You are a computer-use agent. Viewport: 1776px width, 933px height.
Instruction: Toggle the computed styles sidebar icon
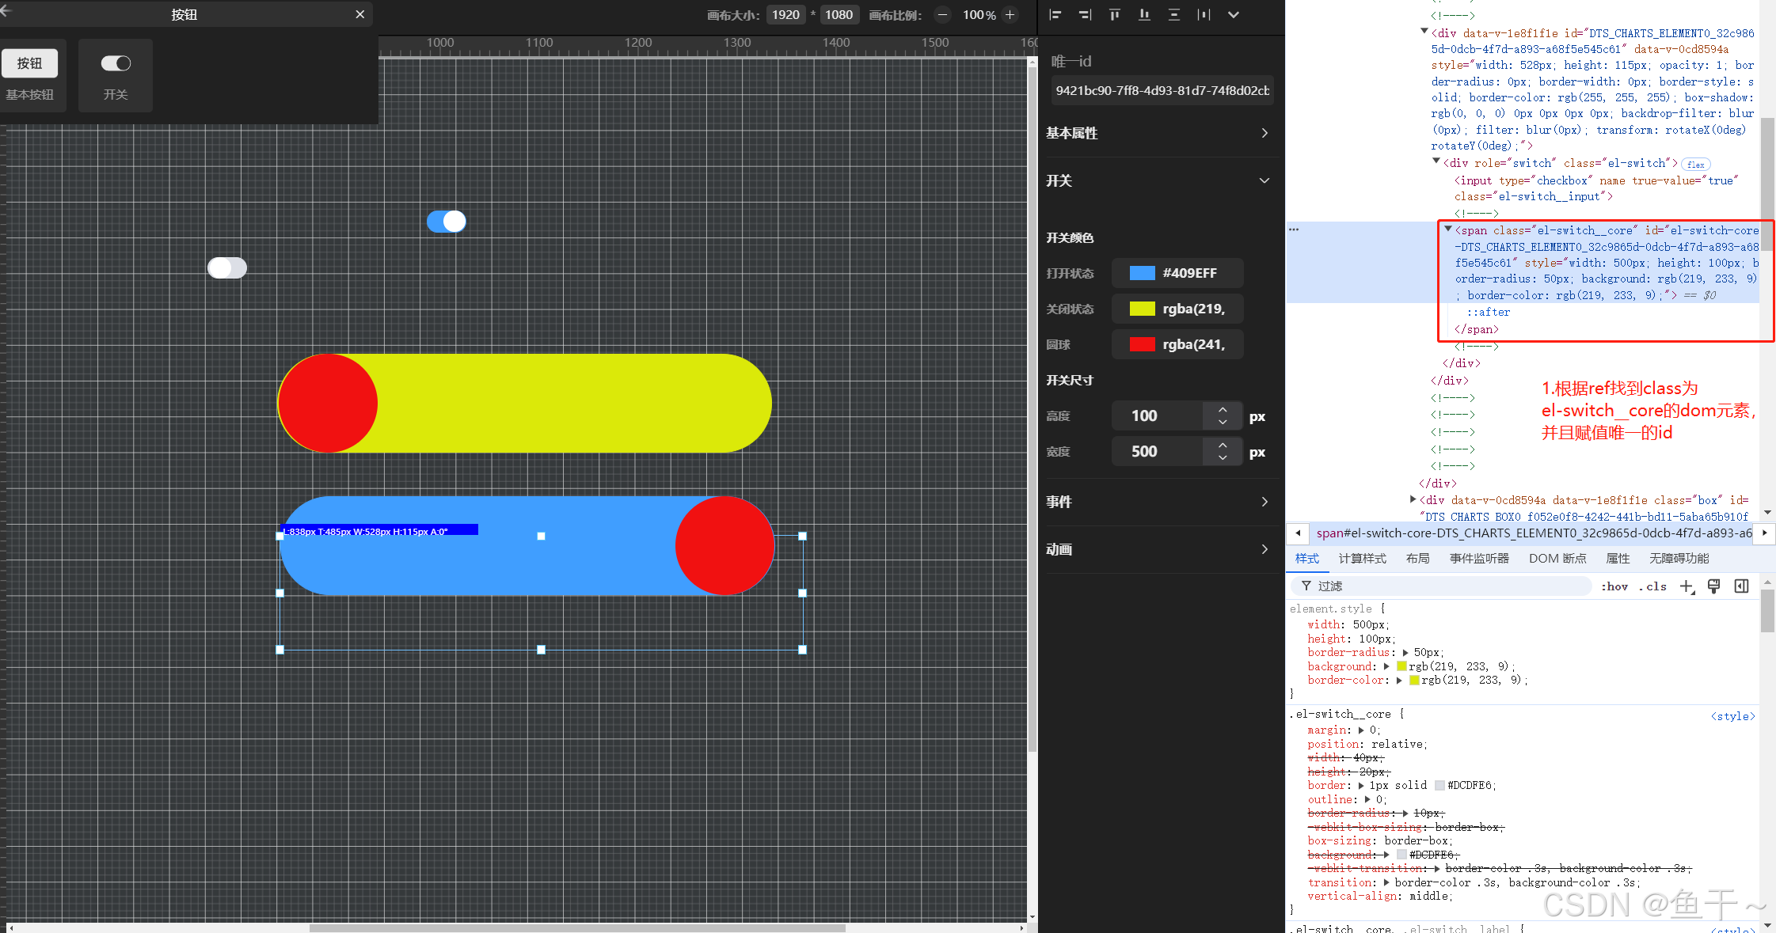coord(1741,586)
